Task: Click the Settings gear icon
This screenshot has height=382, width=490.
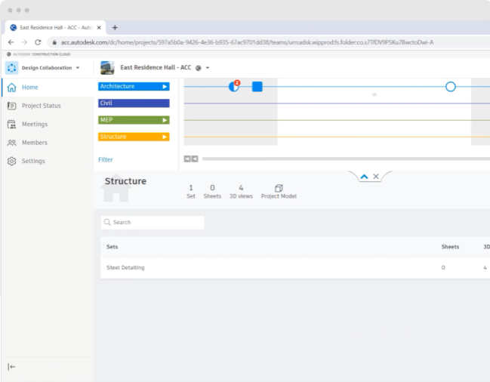Action: click(11, 161)
